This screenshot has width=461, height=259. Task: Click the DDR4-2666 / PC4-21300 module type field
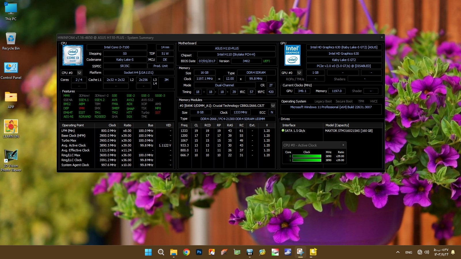[233, 119]
